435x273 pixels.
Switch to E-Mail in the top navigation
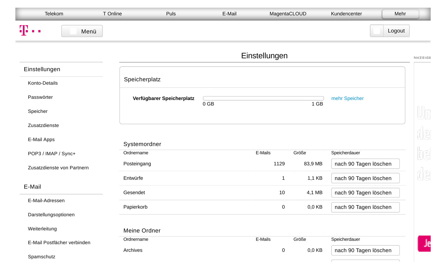click(x=229, y=14)
